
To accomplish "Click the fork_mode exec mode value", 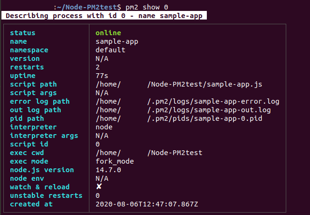I will (115, 161).
